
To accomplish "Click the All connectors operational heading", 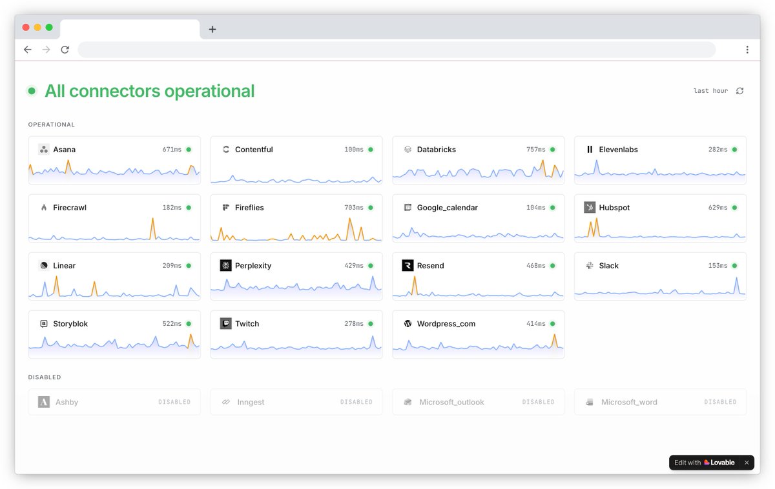I will pos(150,91).
